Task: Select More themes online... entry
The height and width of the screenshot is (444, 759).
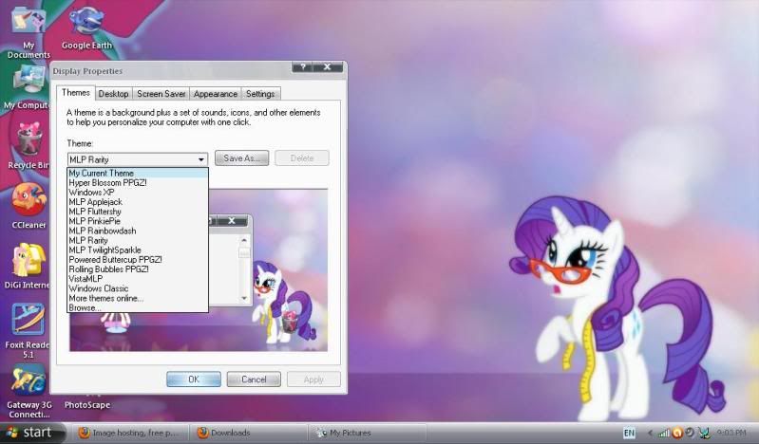Action: (138, 299)
